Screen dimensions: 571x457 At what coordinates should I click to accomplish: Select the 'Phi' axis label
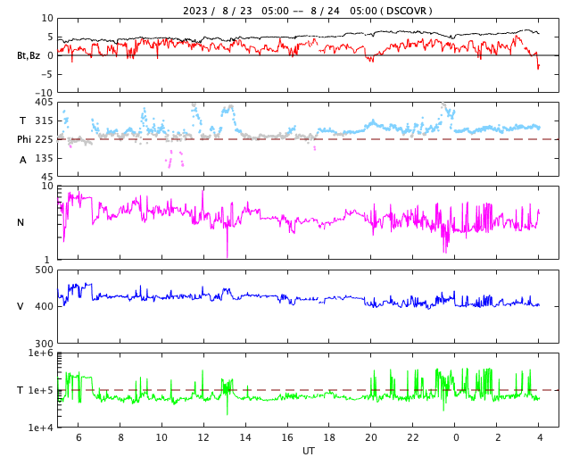click(24, 139)
